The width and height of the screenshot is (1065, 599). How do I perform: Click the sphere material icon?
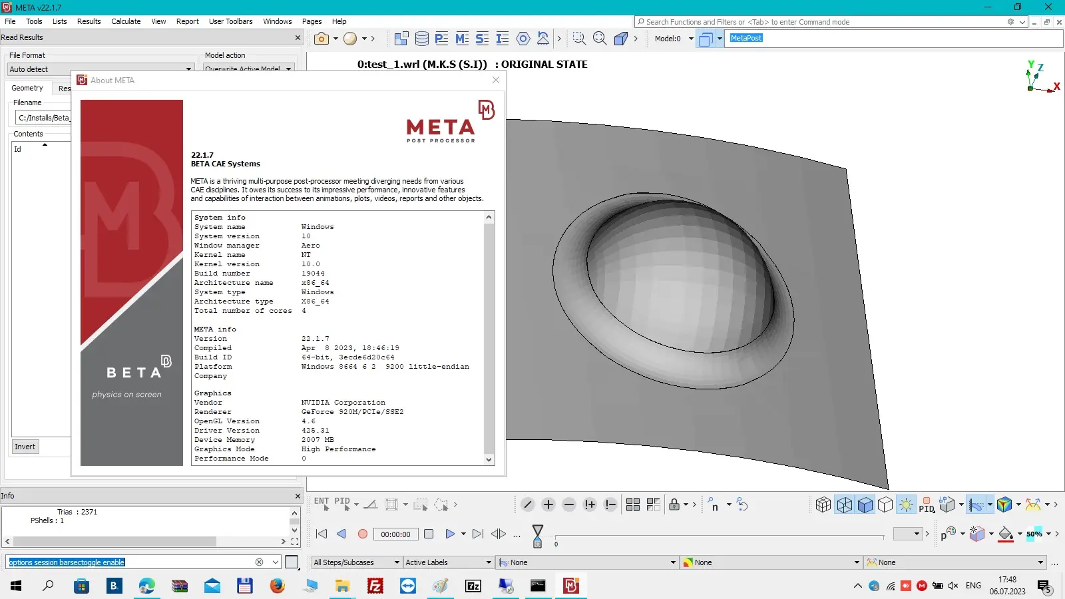350,39
